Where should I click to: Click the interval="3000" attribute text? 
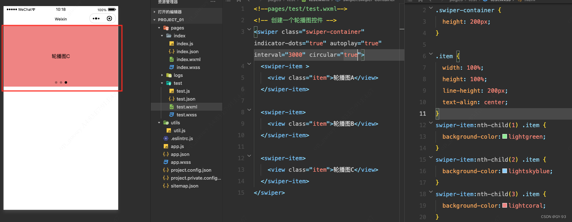pos(280,55)
